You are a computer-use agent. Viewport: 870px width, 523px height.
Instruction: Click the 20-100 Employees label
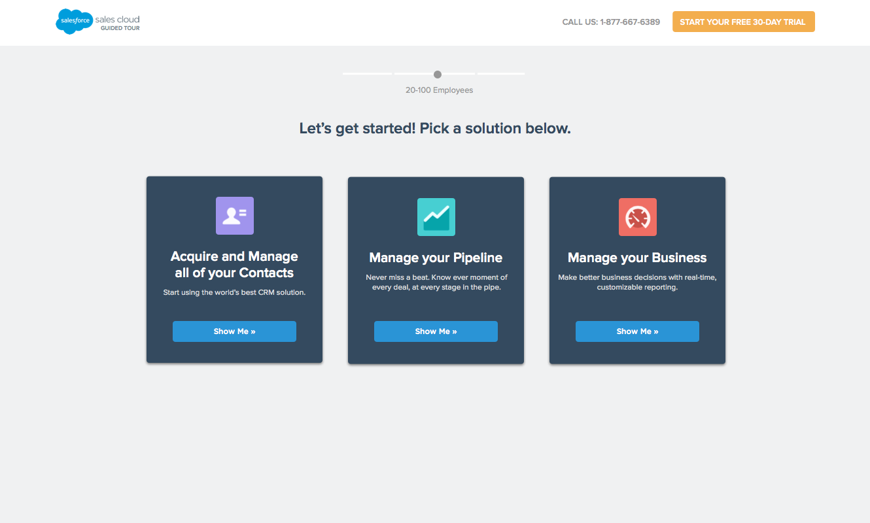coord(439,90)
